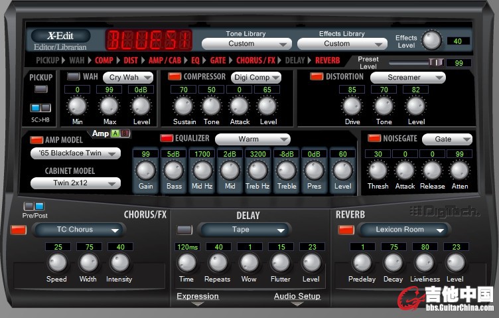The width and height of the screenshot is (499, 318).
Task: Click the Distortion Drive knob
Action: [x=352, y=106]
